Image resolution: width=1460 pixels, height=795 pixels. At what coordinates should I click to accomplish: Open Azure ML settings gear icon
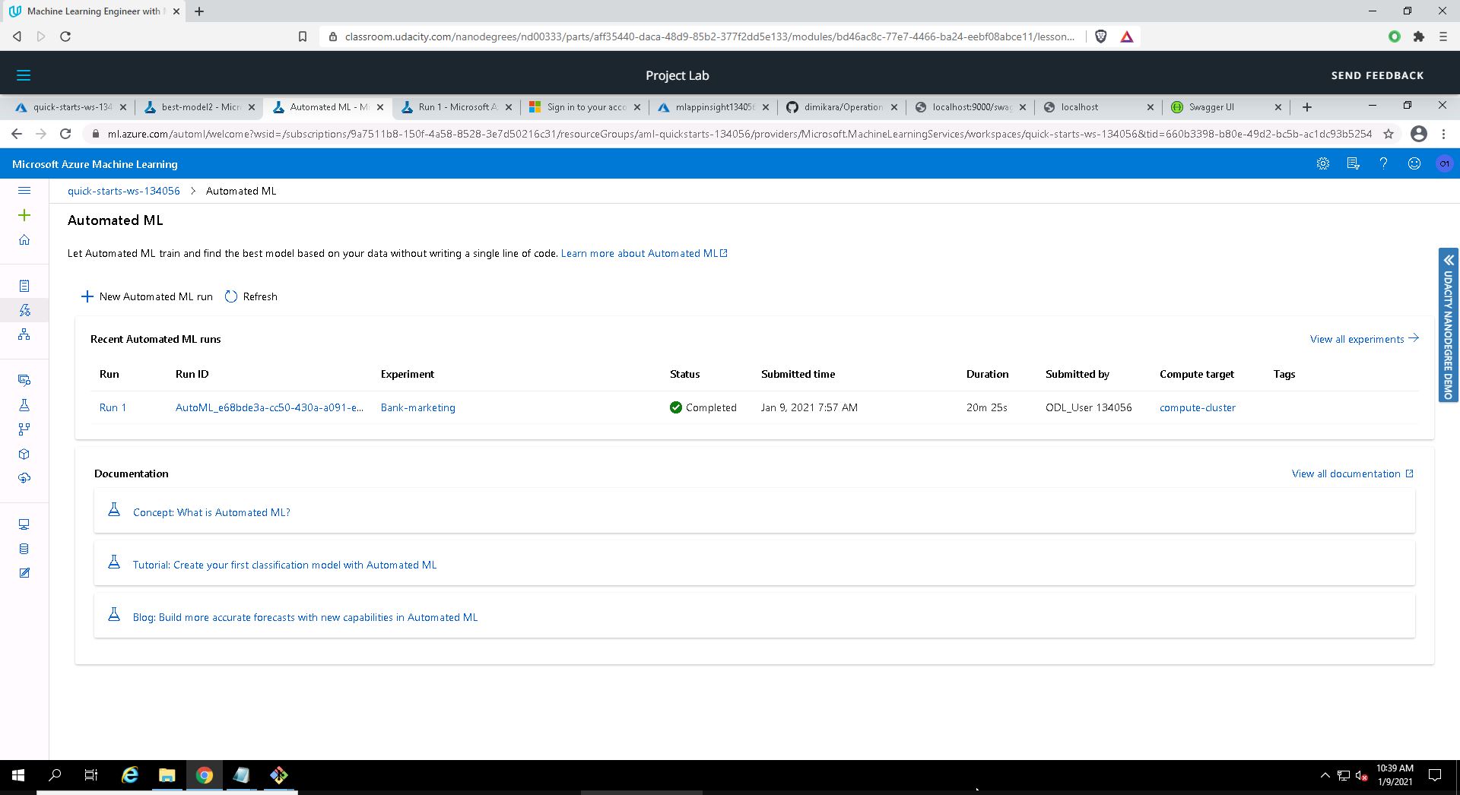pos(1323,163)
